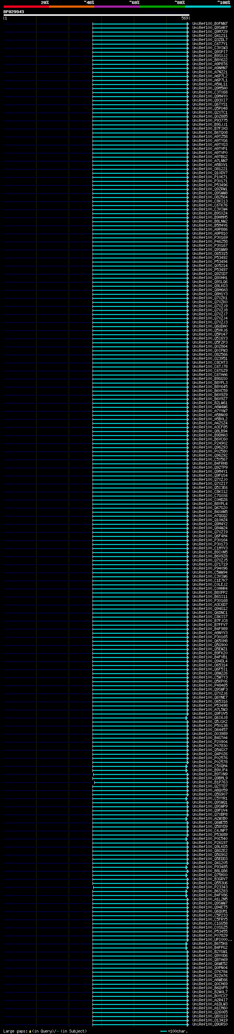Select the query name BP029943
Viewport: 234px width, 1034px height.
(x=14, y=12)
